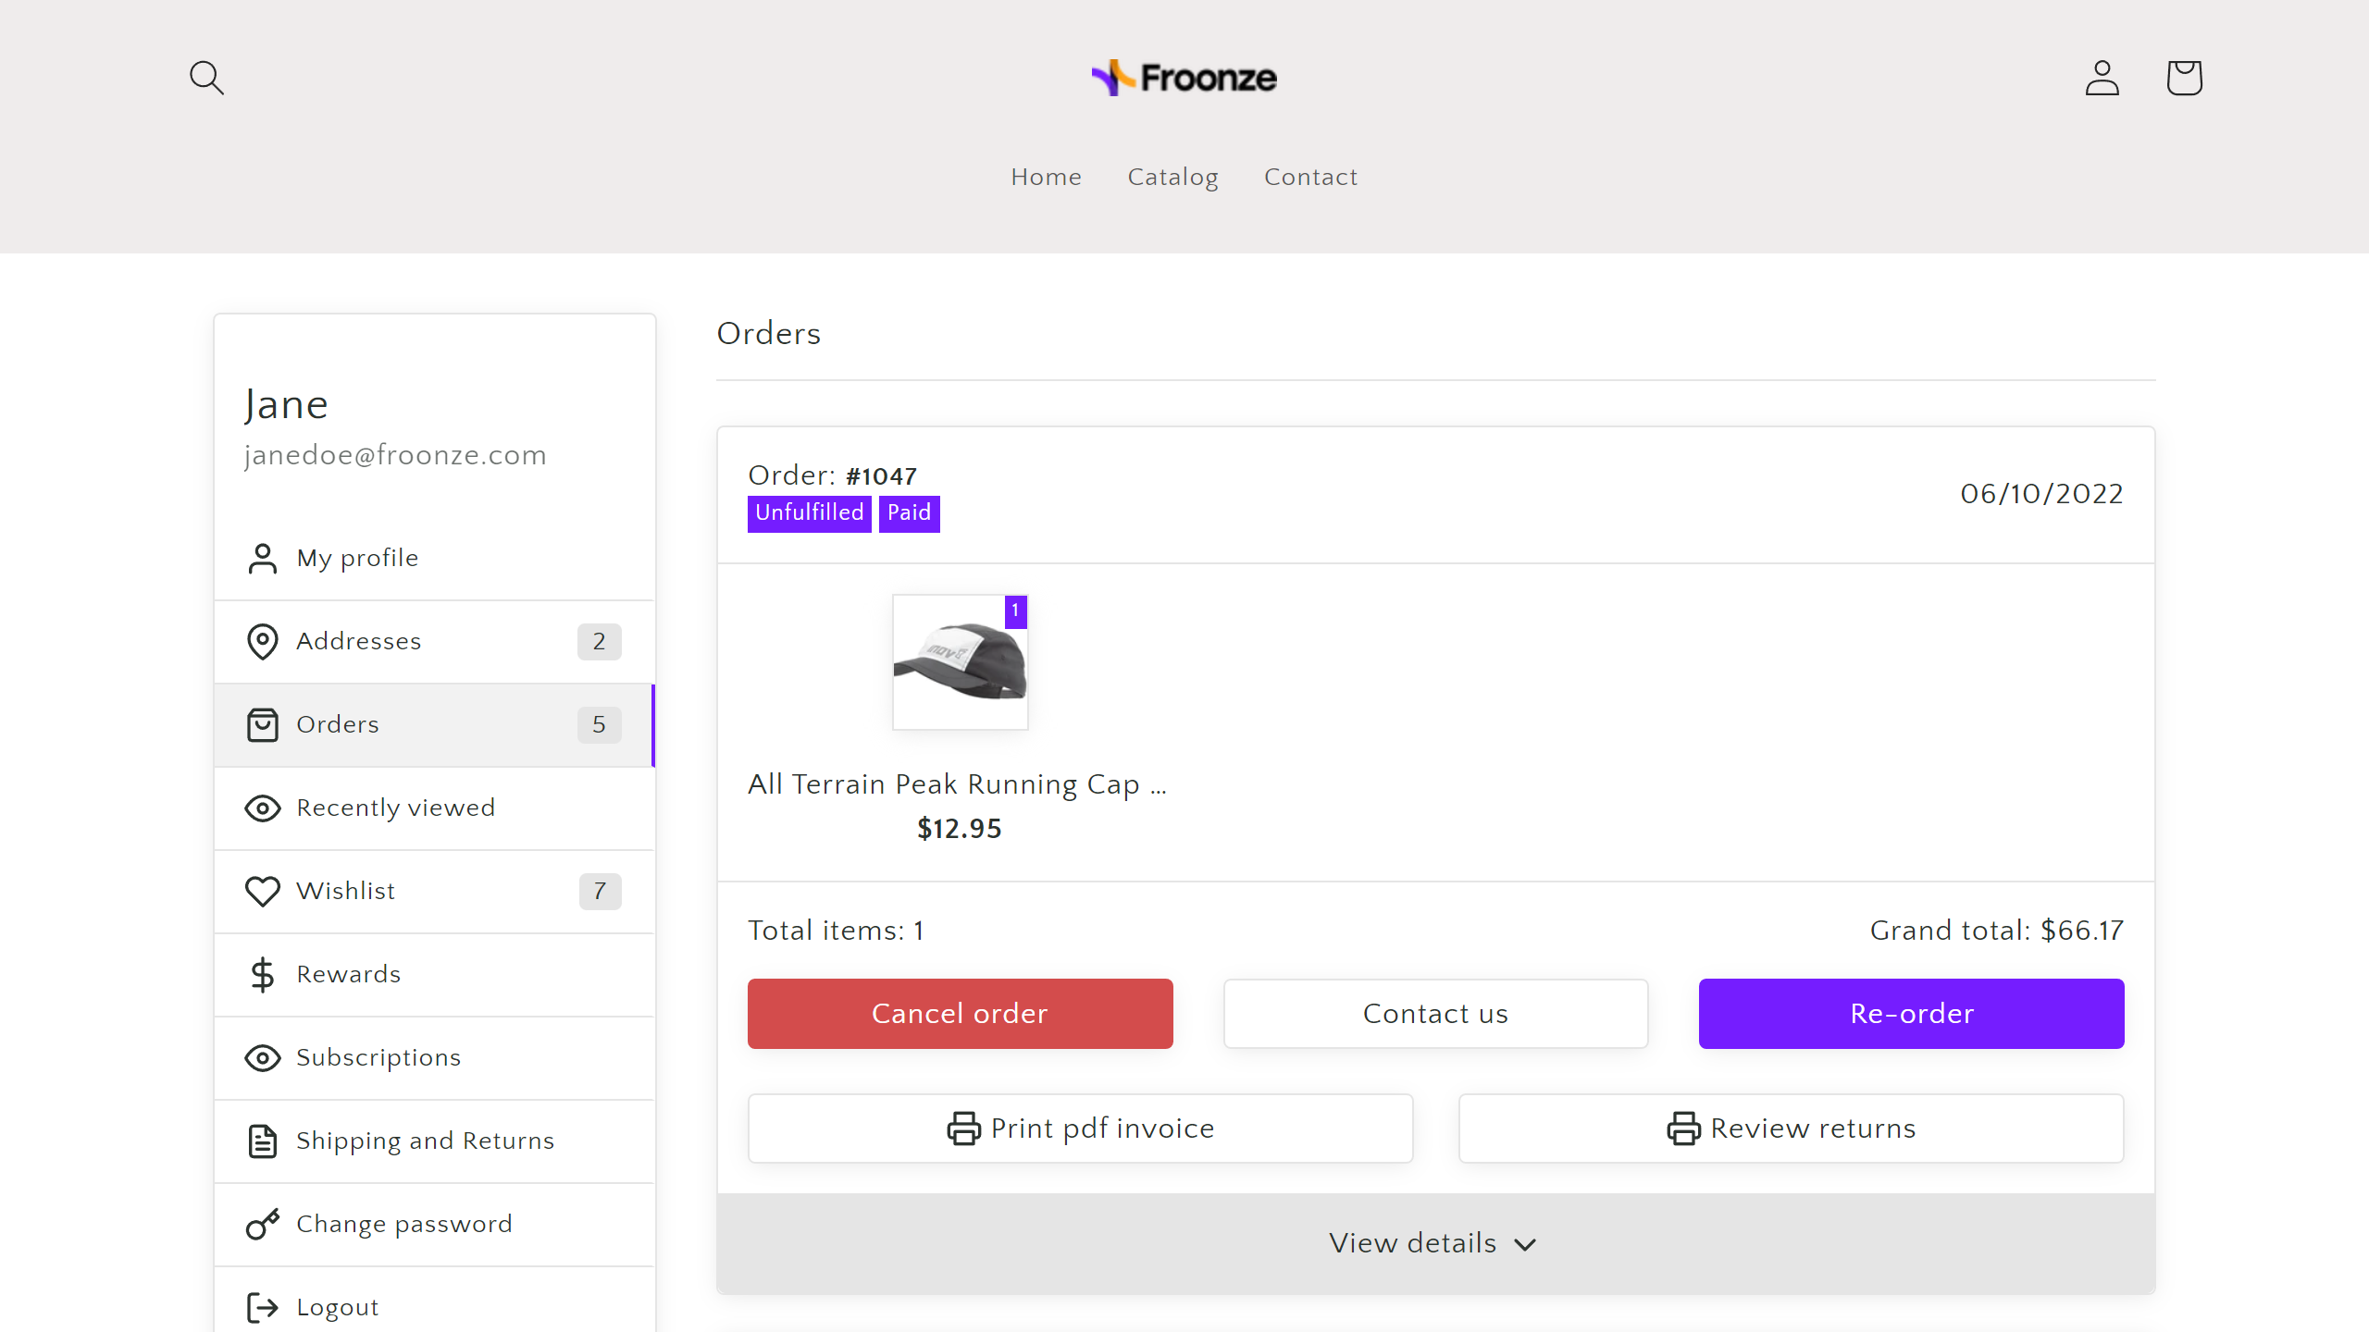Click order number #1047

[x=881, y=476]
